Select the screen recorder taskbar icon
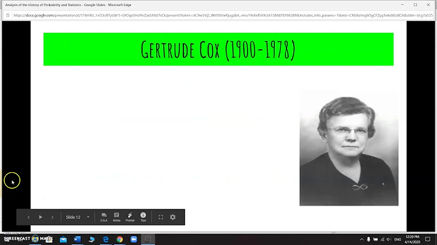Image resolution: width=437 pixels, height=245 pixels. [148, 240]
